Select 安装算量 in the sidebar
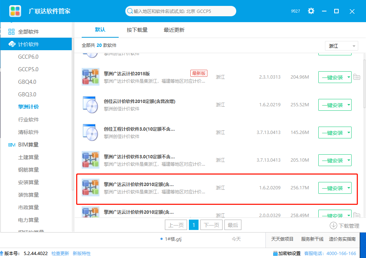The image size is (366, 258). pos(28,182)
